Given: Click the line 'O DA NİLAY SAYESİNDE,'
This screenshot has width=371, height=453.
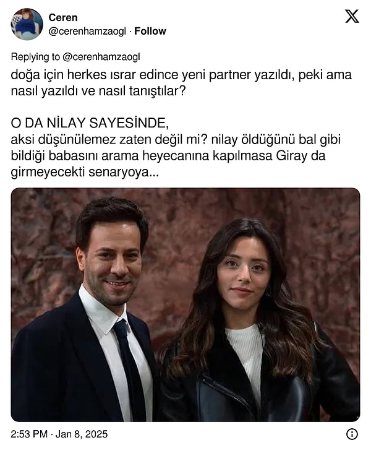Looking at the screenshot, I should pyautogui.click(x=90, y=123).
